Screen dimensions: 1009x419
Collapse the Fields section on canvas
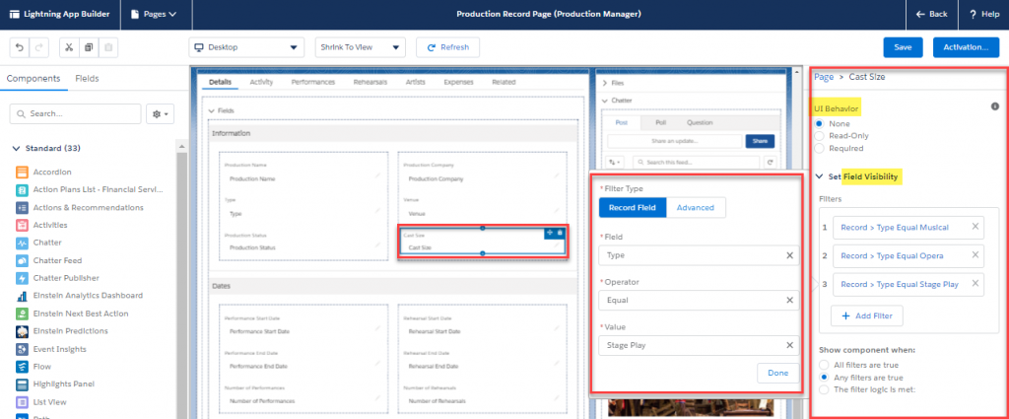point(211,110)
